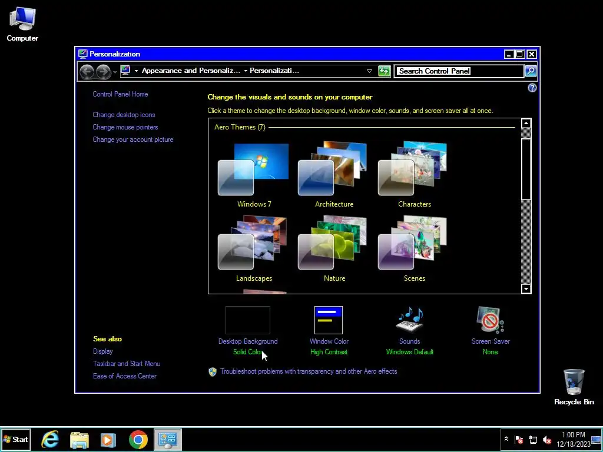The height and width of the screenshot is (452, 603).
Task: Click the Forward navigation arrow
Action: pos(103,71)
